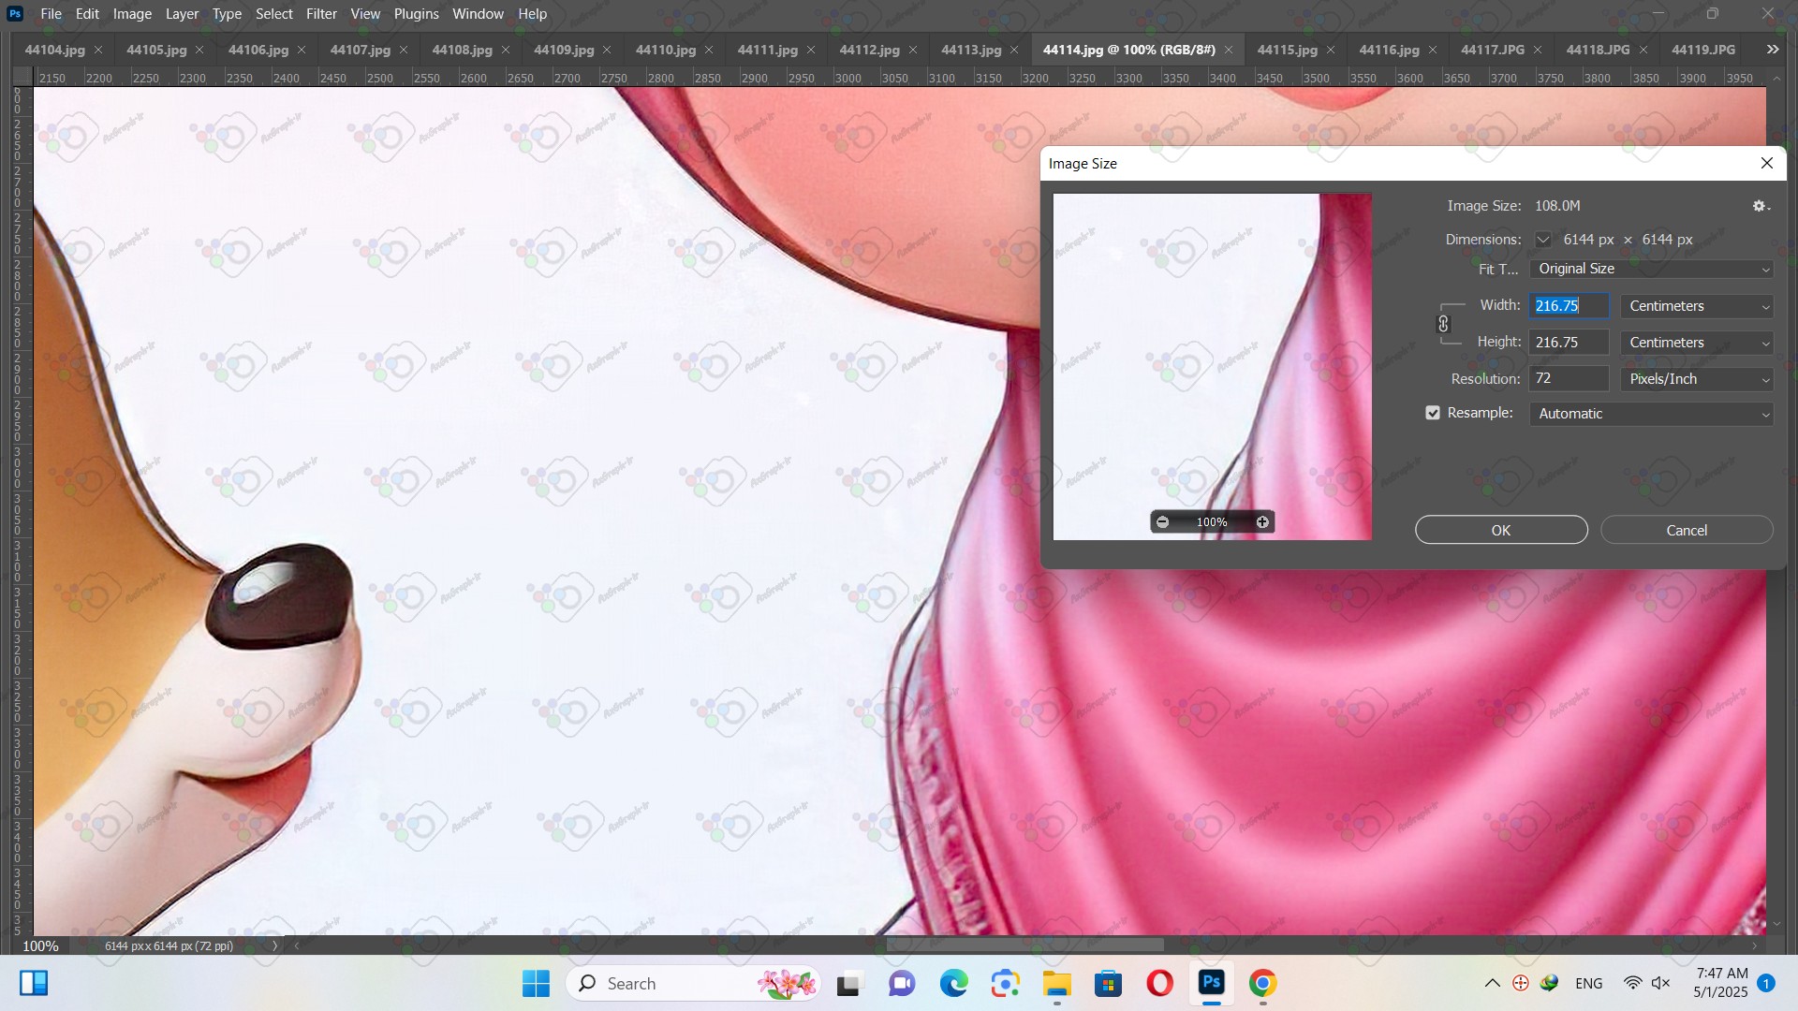1798x1011 pixels.
Task: Click the vertical scrollbar down arrow
Action: [x=1776, y=924]
